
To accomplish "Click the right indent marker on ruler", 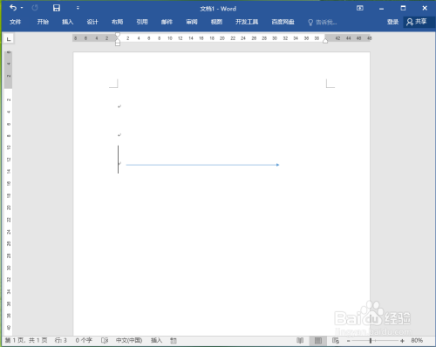I will [x=325, y=41].
